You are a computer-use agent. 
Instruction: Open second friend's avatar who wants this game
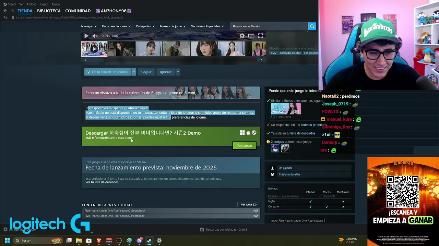pos(285,148)
